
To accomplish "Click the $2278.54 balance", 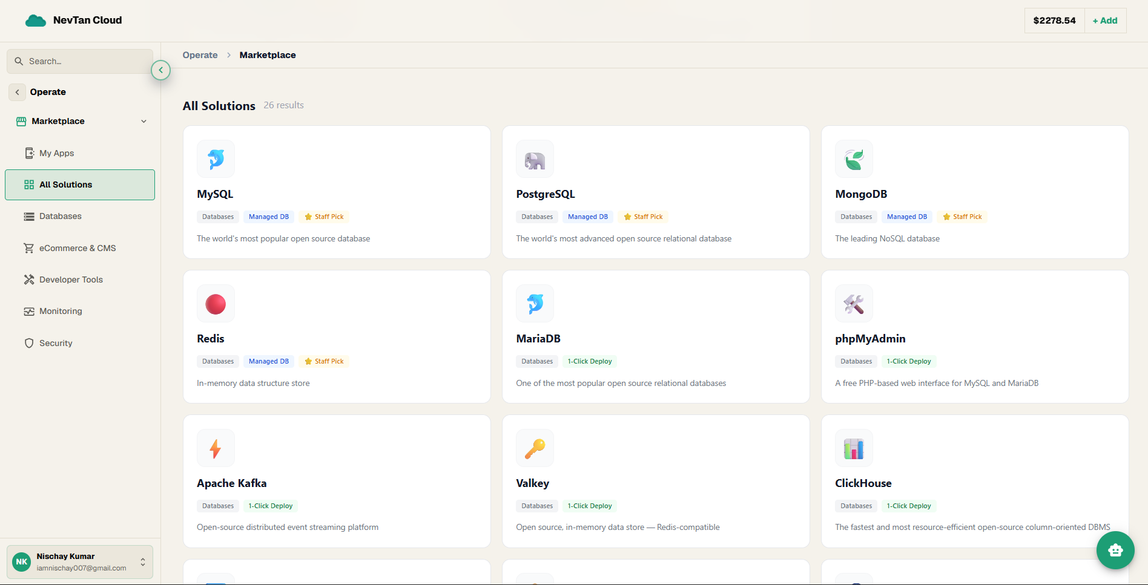I will pos(1054,21).
